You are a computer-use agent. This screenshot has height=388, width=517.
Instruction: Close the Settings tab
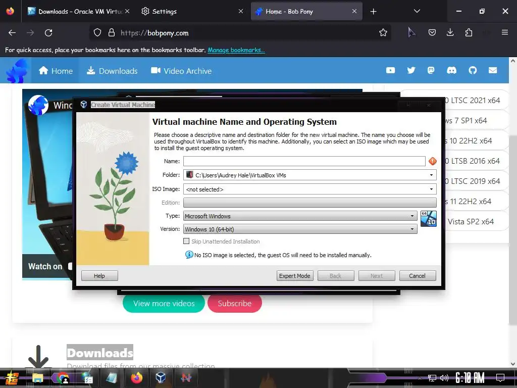tap(241, 11)
